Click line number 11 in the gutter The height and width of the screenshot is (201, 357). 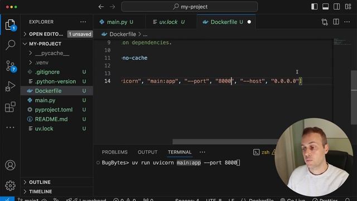point(107,58)
